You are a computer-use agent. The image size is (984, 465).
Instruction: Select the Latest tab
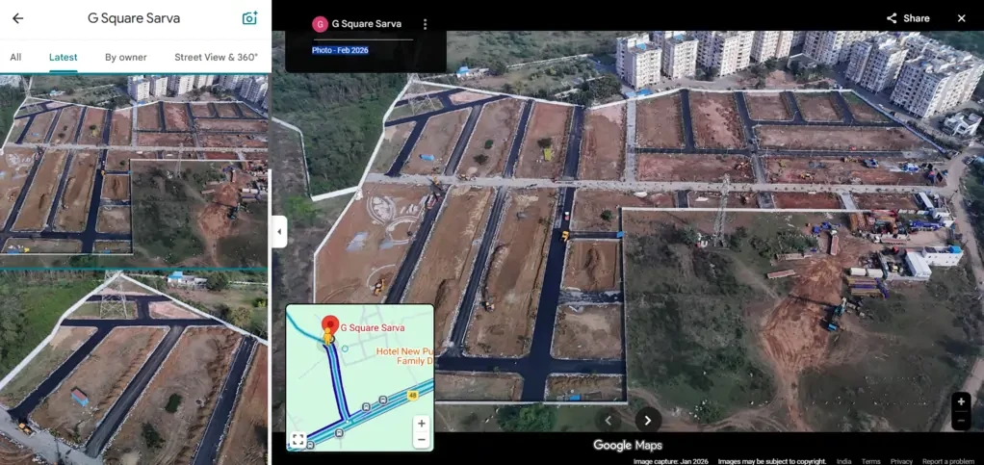pyautogui.click(x=64, y=57)
